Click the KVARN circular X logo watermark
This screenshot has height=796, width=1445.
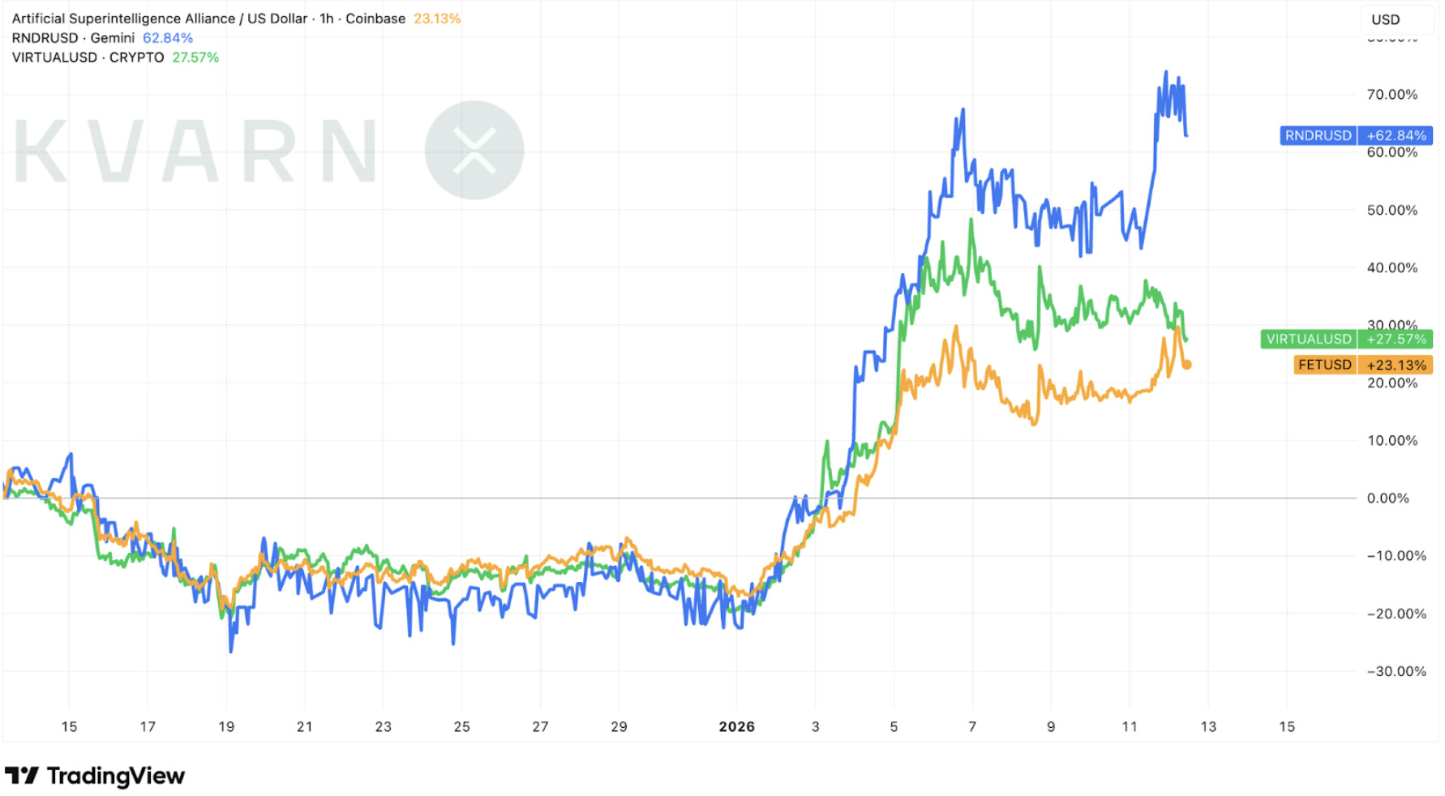click(x=474, y=151)
